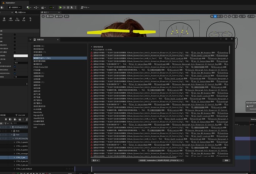Expand the Body track in sequencer
Viewport: 256px width, 174px height.
pyautogui.click(x=12, y=131)
